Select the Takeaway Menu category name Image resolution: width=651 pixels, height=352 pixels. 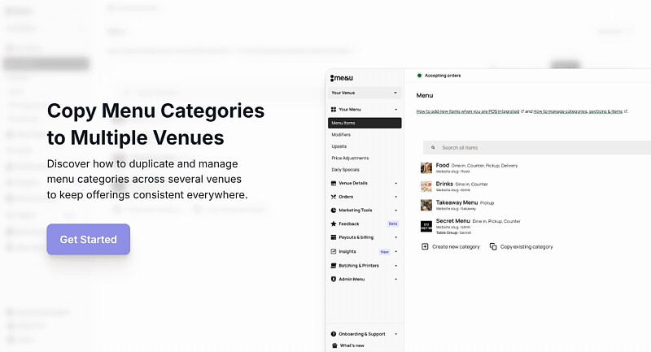[457, 202]
